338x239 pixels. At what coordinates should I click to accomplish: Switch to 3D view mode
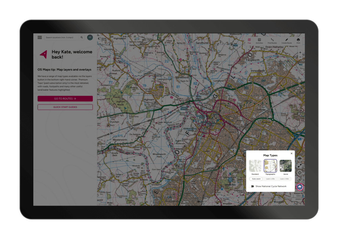(x=300, y=180)
